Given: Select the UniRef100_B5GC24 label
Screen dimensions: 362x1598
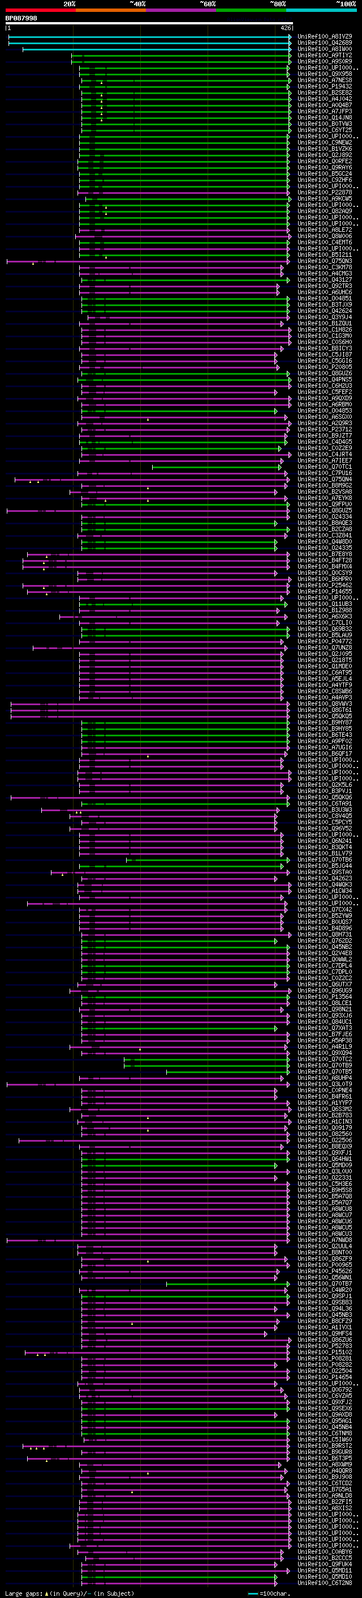Looking at the screenshot, I should tap(325, 173).
